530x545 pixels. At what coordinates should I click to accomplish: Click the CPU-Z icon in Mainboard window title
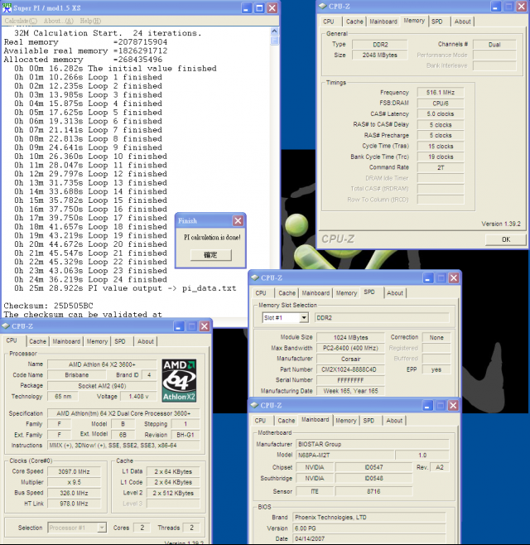point(254,405)
